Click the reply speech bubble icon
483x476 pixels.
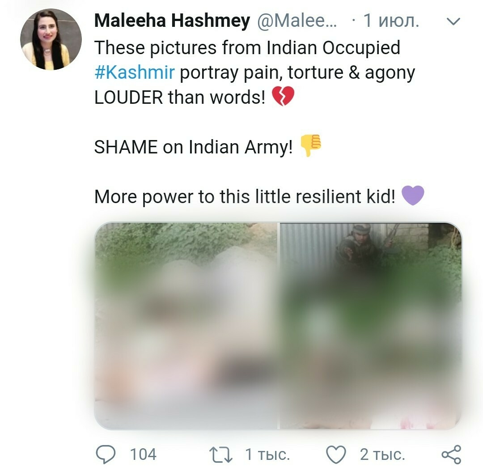point(106,455)
